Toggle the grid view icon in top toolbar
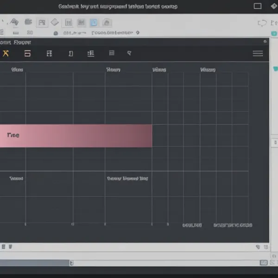This screenshot has height=278, width=278. point(69,22)
